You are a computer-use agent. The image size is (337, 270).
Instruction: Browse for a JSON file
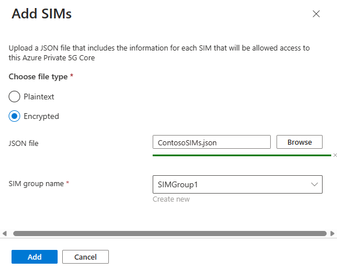click(300, 142)
